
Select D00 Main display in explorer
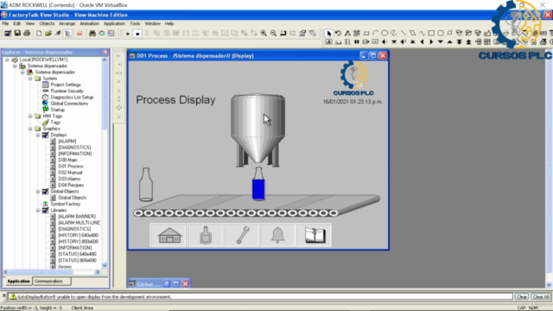(67, 160)
